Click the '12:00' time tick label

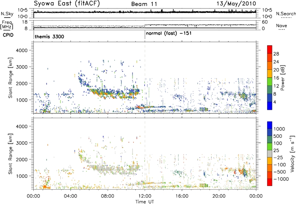(x=145, y=196)
